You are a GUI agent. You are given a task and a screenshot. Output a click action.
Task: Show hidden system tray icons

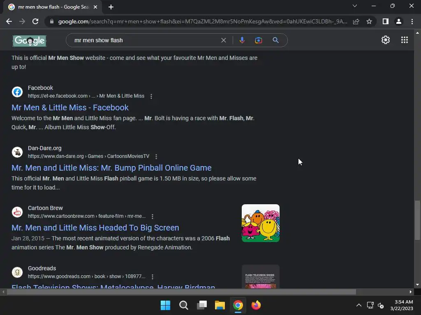point(359,305)
